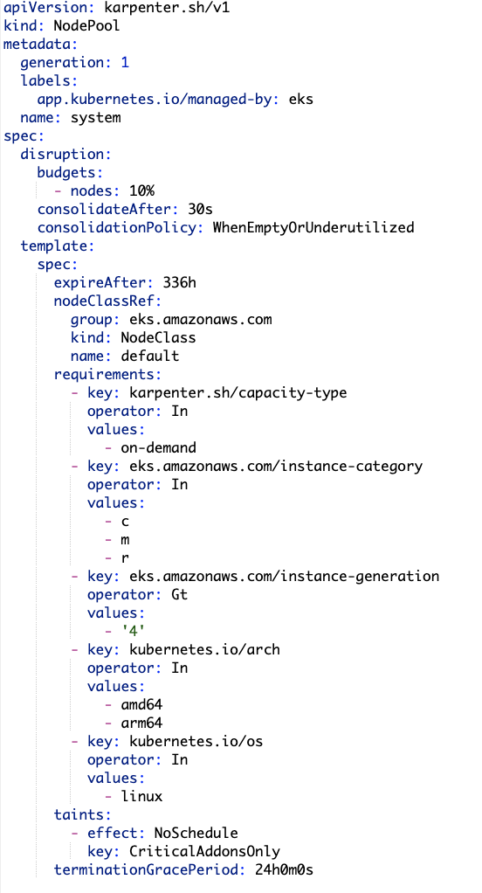The width and height of the screenshot is (482, 893).
Task: Select the 'generation: 1' line
Action: click(x=74, y=63)
